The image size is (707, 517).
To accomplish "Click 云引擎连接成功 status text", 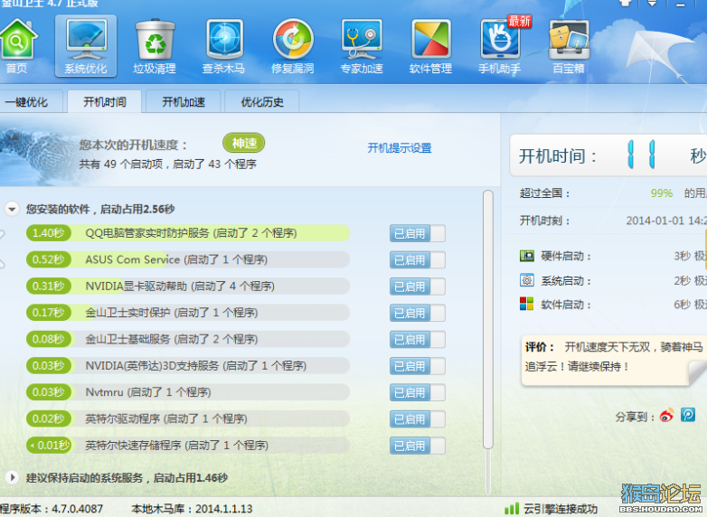I will pyautogui.click(x=561, y=509).
